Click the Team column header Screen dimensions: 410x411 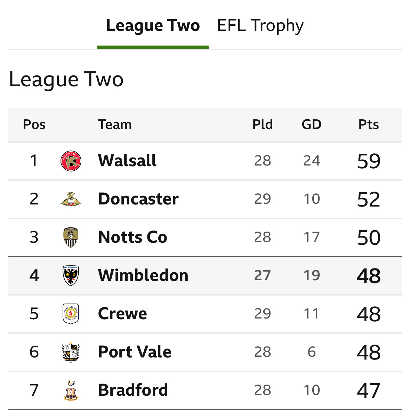coord(115,124)
